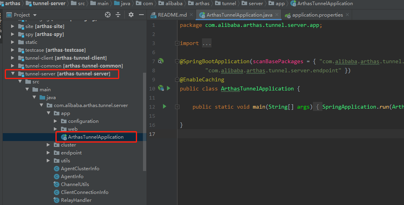The height and width of the screenshot is (205, 404).
Task: Click the tunnel-client module folder icon
Action: point(21,58)
